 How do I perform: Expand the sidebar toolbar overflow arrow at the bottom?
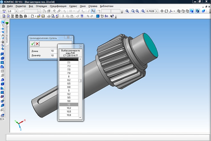3,119
